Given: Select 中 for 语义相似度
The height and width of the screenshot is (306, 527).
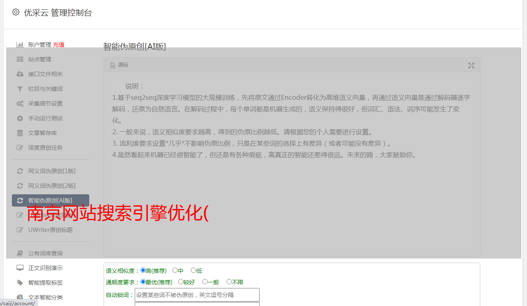Looking at the screenshot, I should [175, 270].
